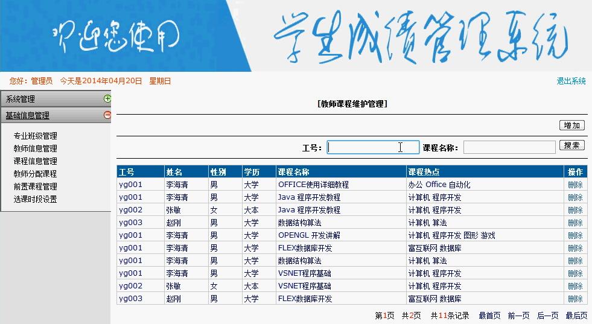Select 教师分配课程 in the sidebar
The width and height of the screenshot is (592, 324).
tap(36, 174)
